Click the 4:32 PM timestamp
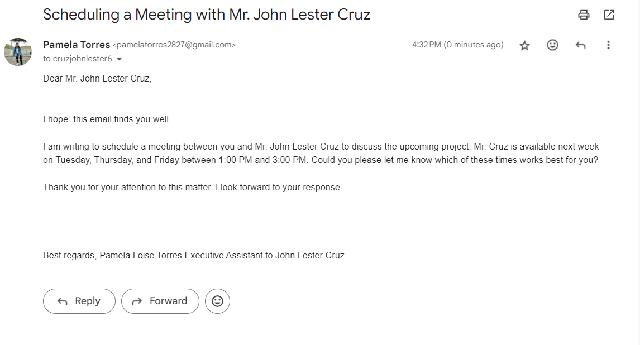 pos(457,45)
